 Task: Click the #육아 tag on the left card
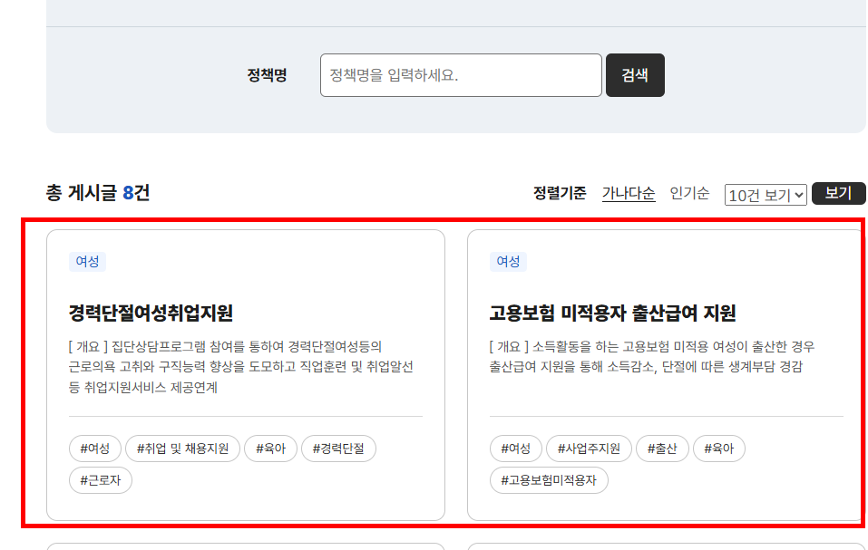click(270, 448)
